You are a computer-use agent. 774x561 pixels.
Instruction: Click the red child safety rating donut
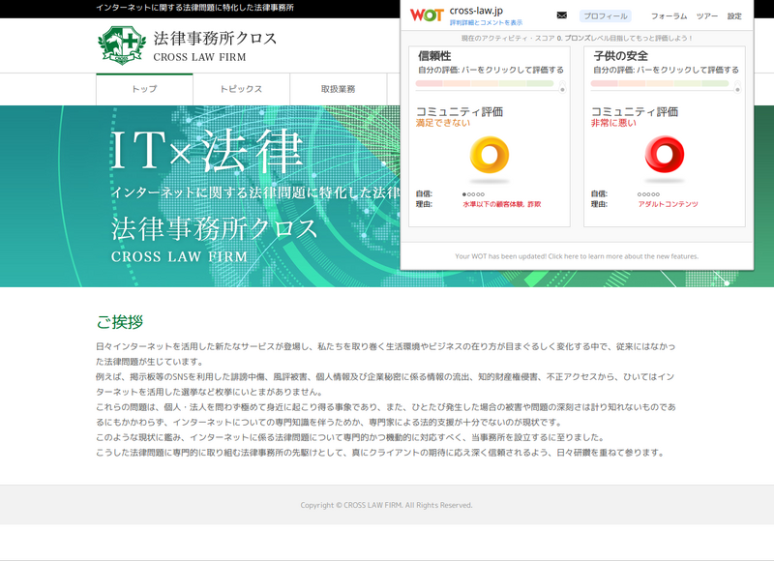(x=665, y=155)
